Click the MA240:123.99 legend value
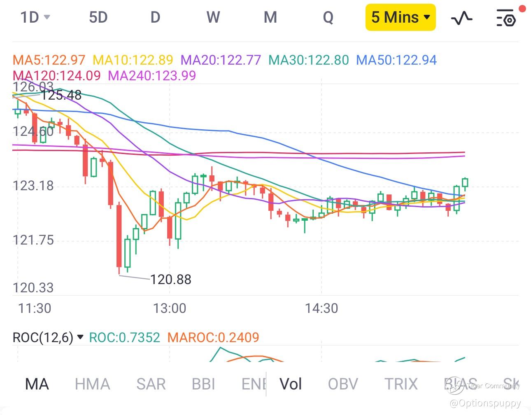 point(152,76)
